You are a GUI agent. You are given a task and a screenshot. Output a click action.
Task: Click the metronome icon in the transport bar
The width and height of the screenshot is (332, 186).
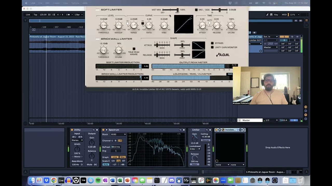(x=68, y=15)
